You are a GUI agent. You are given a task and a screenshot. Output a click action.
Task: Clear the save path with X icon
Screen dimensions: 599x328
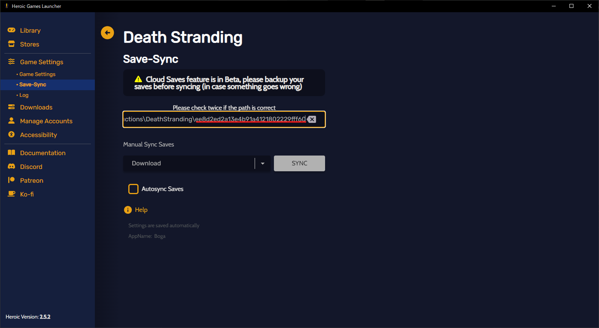coord(312,119)
